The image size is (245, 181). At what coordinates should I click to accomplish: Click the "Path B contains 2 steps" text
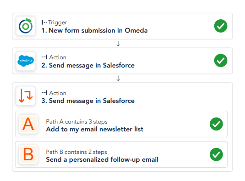point(76,152)
